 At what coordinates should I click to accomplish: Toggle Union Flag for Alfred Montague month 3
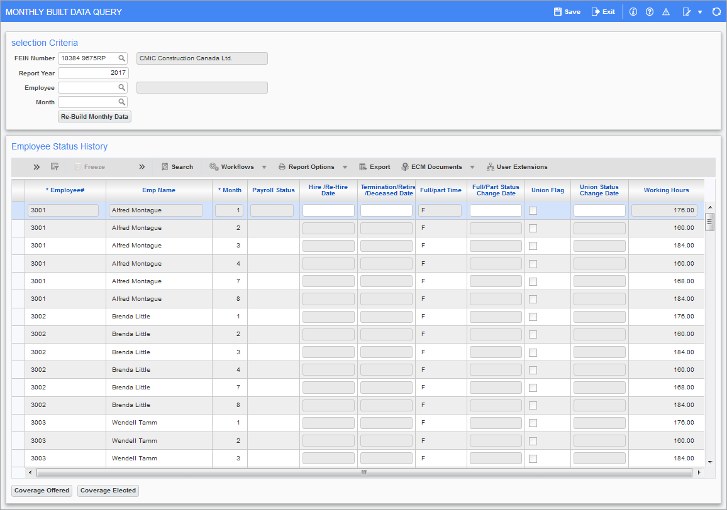pyautogui.click(x=533, y=246)
